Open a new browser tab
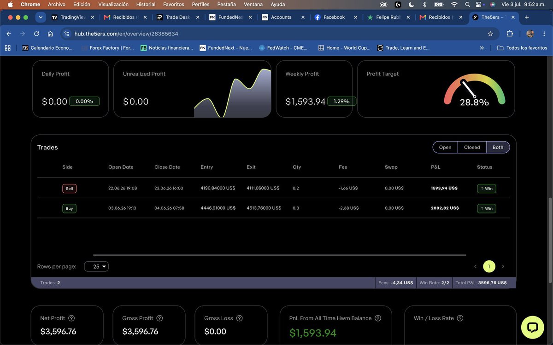Image resolution: width=553 pixels, height=345 pixels. coord(527,17)
